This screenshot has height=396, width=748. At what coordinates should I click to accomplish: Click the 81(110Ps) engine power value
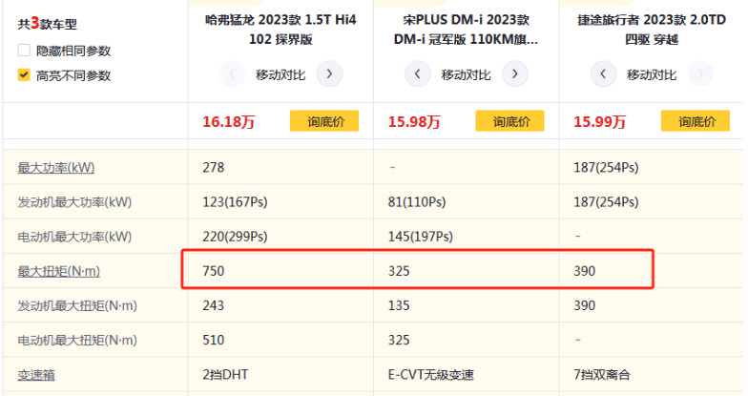417,202
